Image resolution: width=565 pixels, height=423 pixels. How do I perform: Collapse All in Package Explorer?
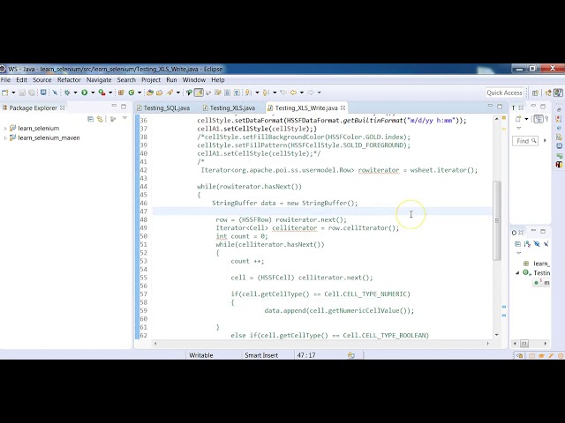click(90, 119)
